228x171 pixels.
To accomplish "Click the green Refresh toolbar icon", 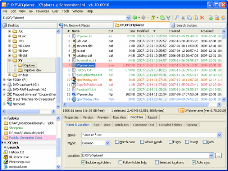I will coord(162,18).
